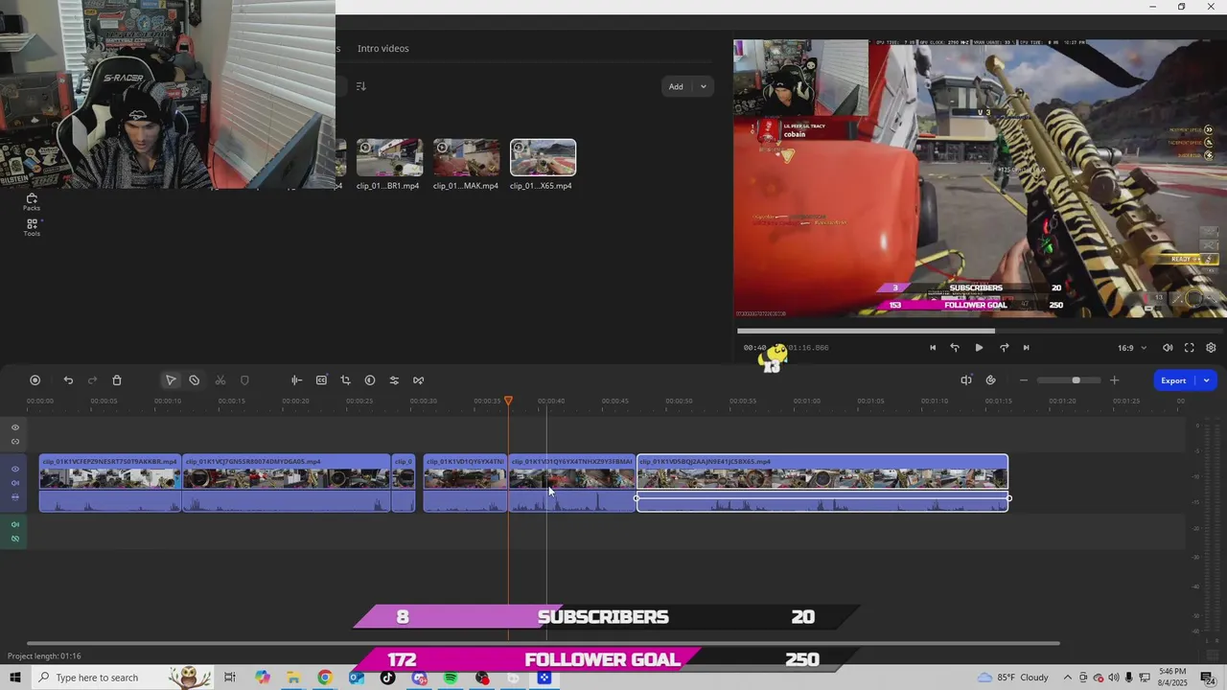Toggle the audio track link icon
Screen dimensions: 1227x690
15,539
